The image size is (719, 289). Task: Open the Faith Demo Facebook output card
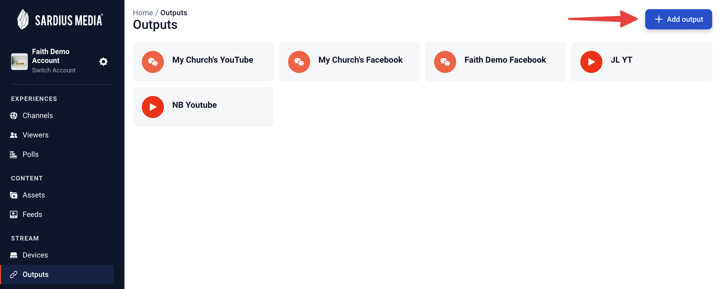click(x=496, y=62)
